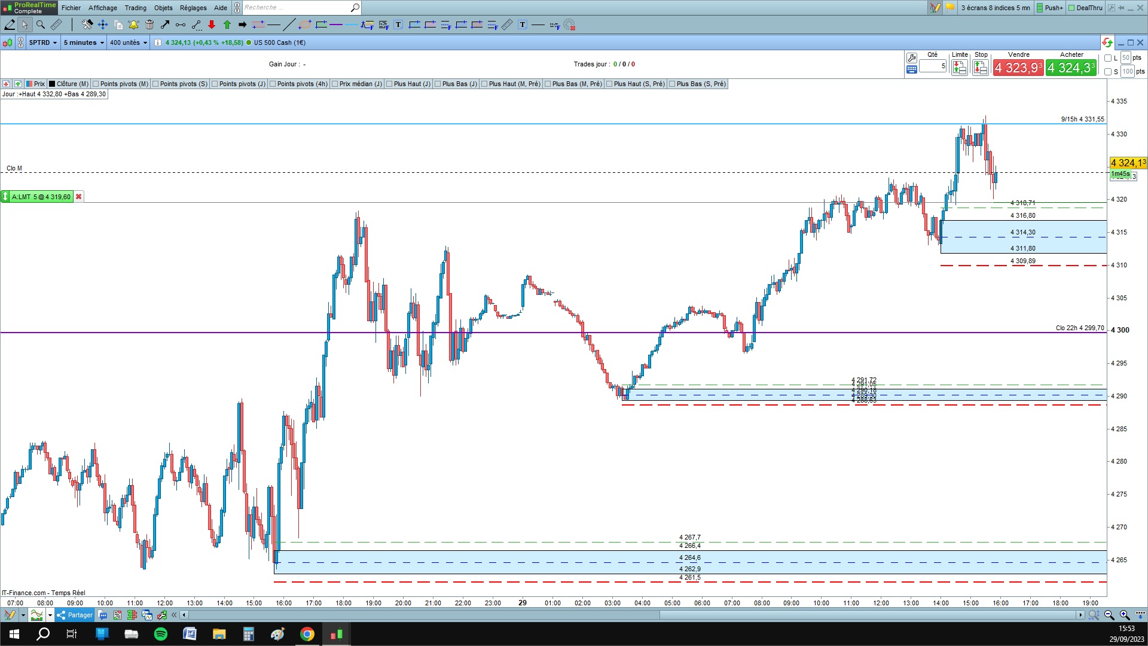Click the trash delete objects icon
1148x646 pixels.
[149, 25]
